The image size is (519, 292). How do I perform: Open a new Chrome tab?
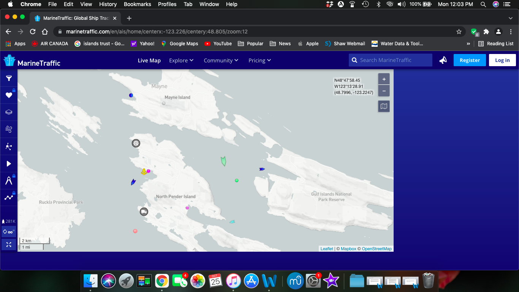click(129, 18)
